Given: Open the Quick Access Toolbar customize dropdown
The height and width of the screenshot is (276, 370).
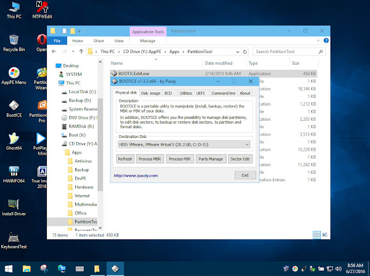Looking at the screenshot, I should (x=80, y=31).
